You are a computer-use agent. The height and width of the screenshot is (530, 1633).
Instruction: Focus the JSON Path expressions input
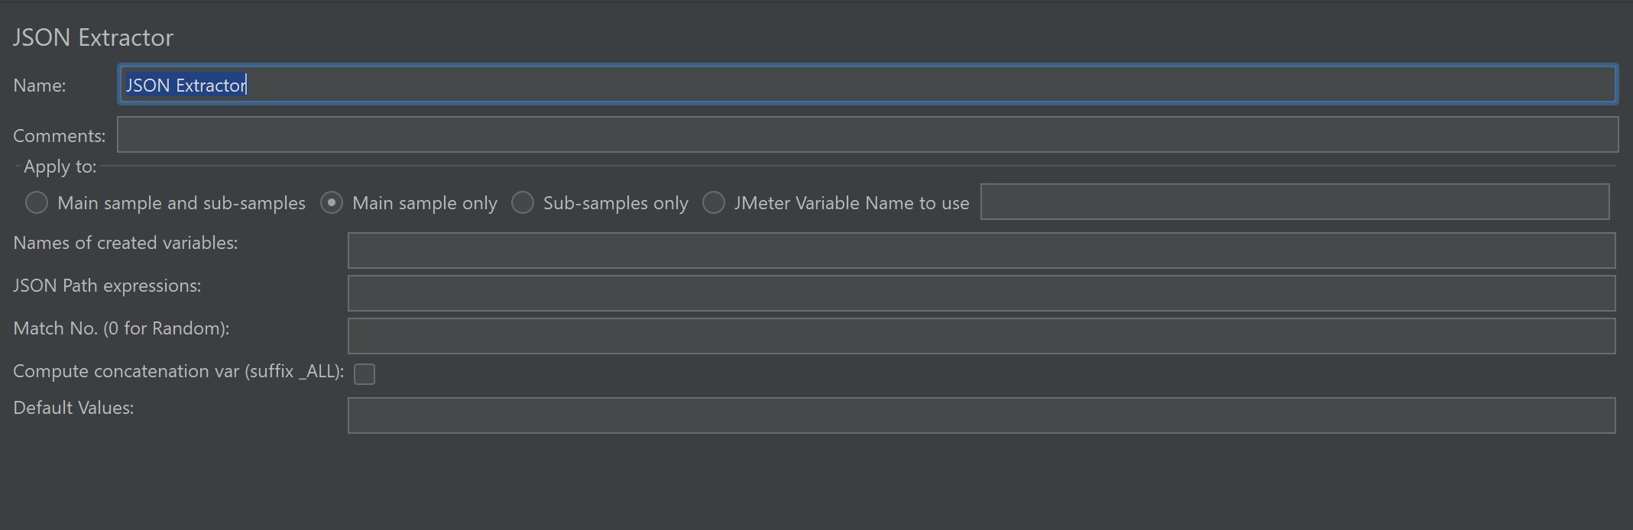(981, 293)
